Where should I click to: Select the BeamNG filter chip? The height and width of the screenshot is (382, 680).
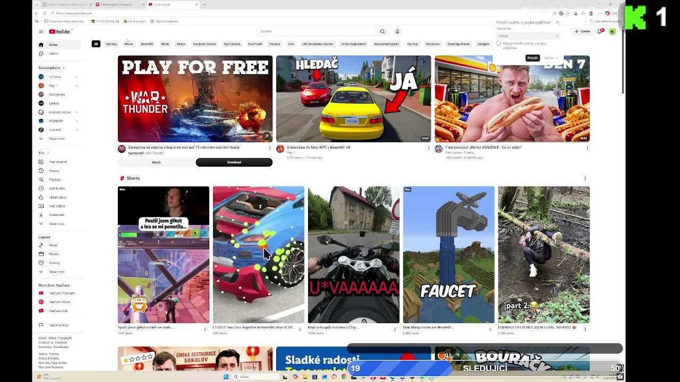pyautogui.click(x=147, y=44)
